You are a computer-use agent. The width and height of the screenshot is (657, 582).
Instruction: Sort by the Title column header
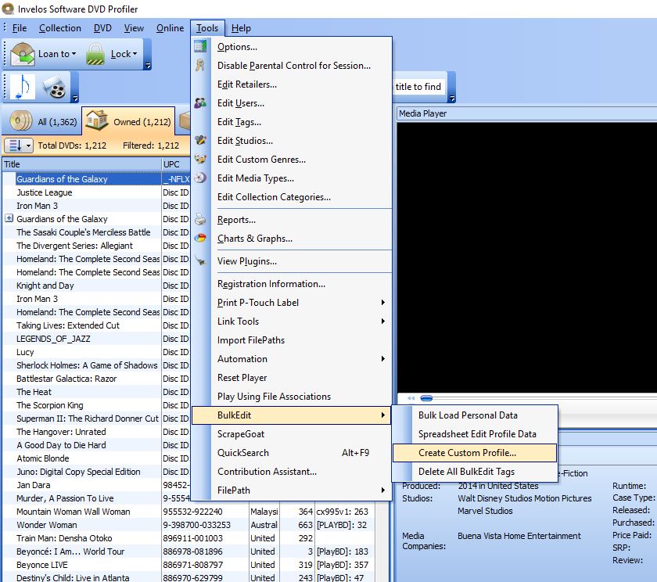[81, 164]
